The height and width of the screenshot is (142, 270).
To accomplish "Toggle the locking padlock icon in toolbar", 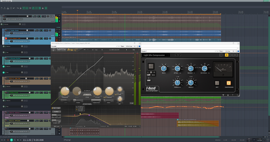I will tap(43, 8).
